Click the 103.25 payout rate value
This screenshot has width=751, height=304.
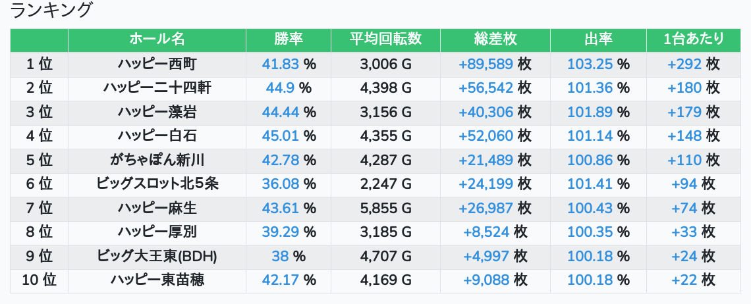tap(590, 64)
